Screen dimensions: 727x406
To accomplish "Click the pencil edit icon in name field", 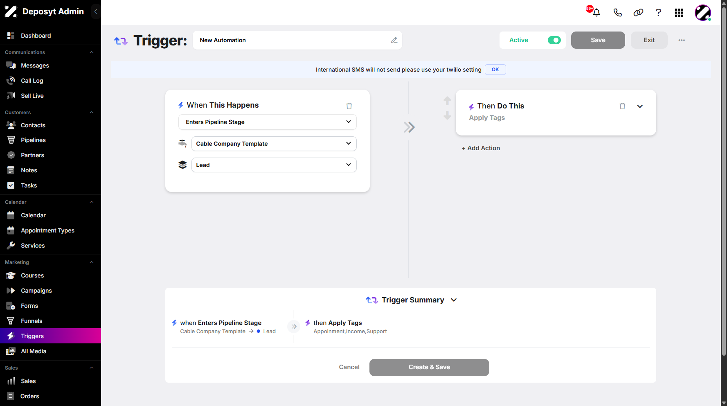I will pos(394,40).
